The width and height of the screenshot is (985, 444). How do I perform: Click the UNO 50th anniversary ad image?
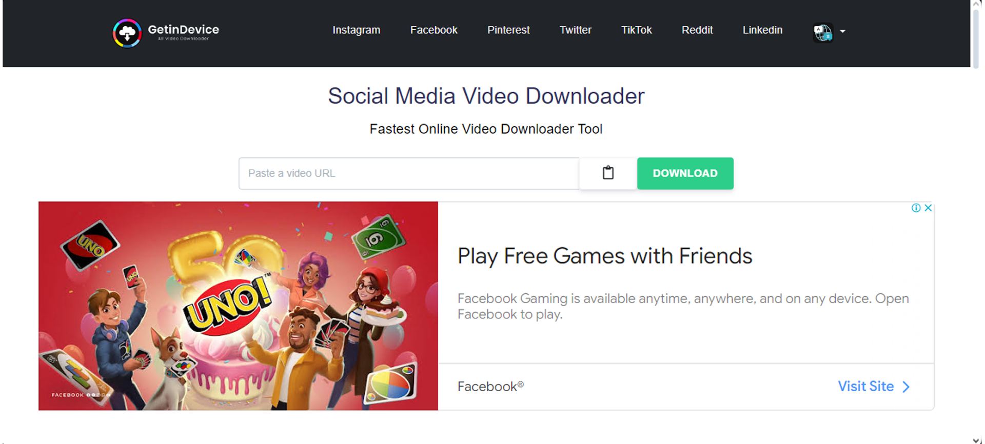pyautogui.click(x=238, y=306)
